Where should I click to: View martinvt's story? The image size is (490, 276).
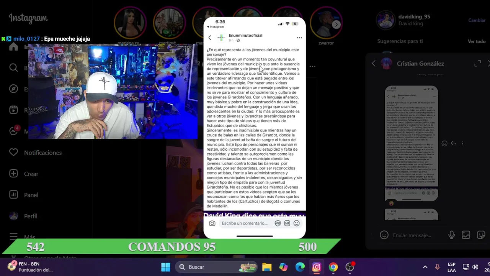pyautogui.click(x=169, y=23)
